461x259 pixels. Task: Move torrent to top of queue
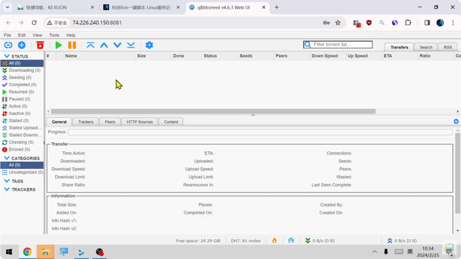pos(90,45)
